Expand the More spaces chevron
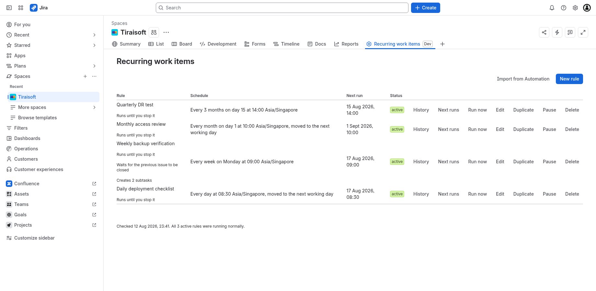596x291 pixels. tap(94, 107)
